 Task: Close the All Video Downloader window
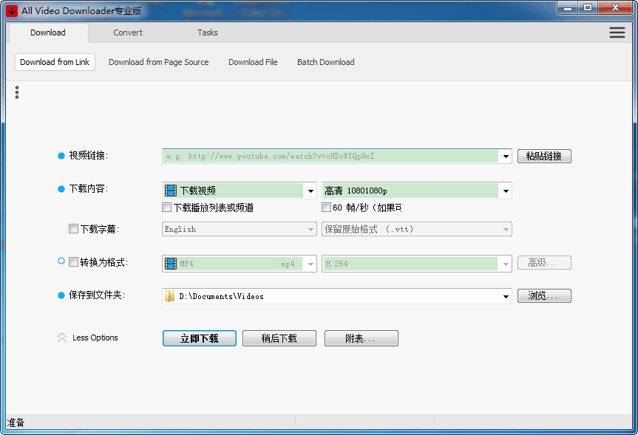click(615, 7)
